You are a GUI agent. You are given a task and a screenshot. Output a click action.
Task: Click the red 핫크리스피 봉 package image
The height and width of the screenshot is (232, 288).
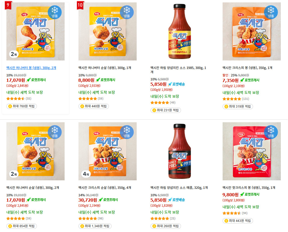[252, 151]
